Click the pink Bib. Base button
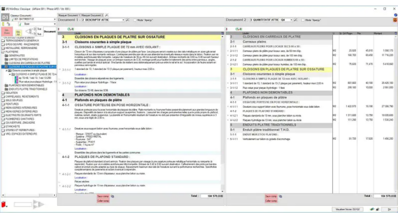398x213 pixels. [7, 31]
